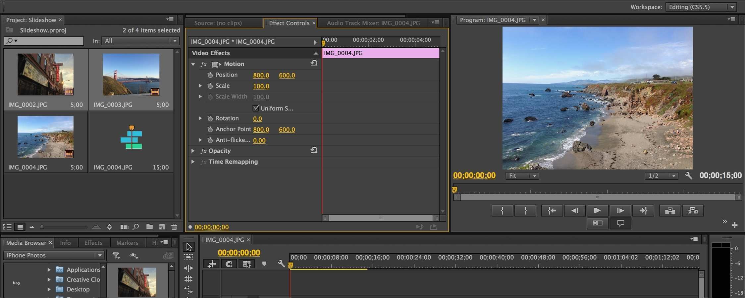The height and width of the screenshot is (298, 745).
Task: Toggle Rotation animation stopwatch
Action: pos(210,119)
